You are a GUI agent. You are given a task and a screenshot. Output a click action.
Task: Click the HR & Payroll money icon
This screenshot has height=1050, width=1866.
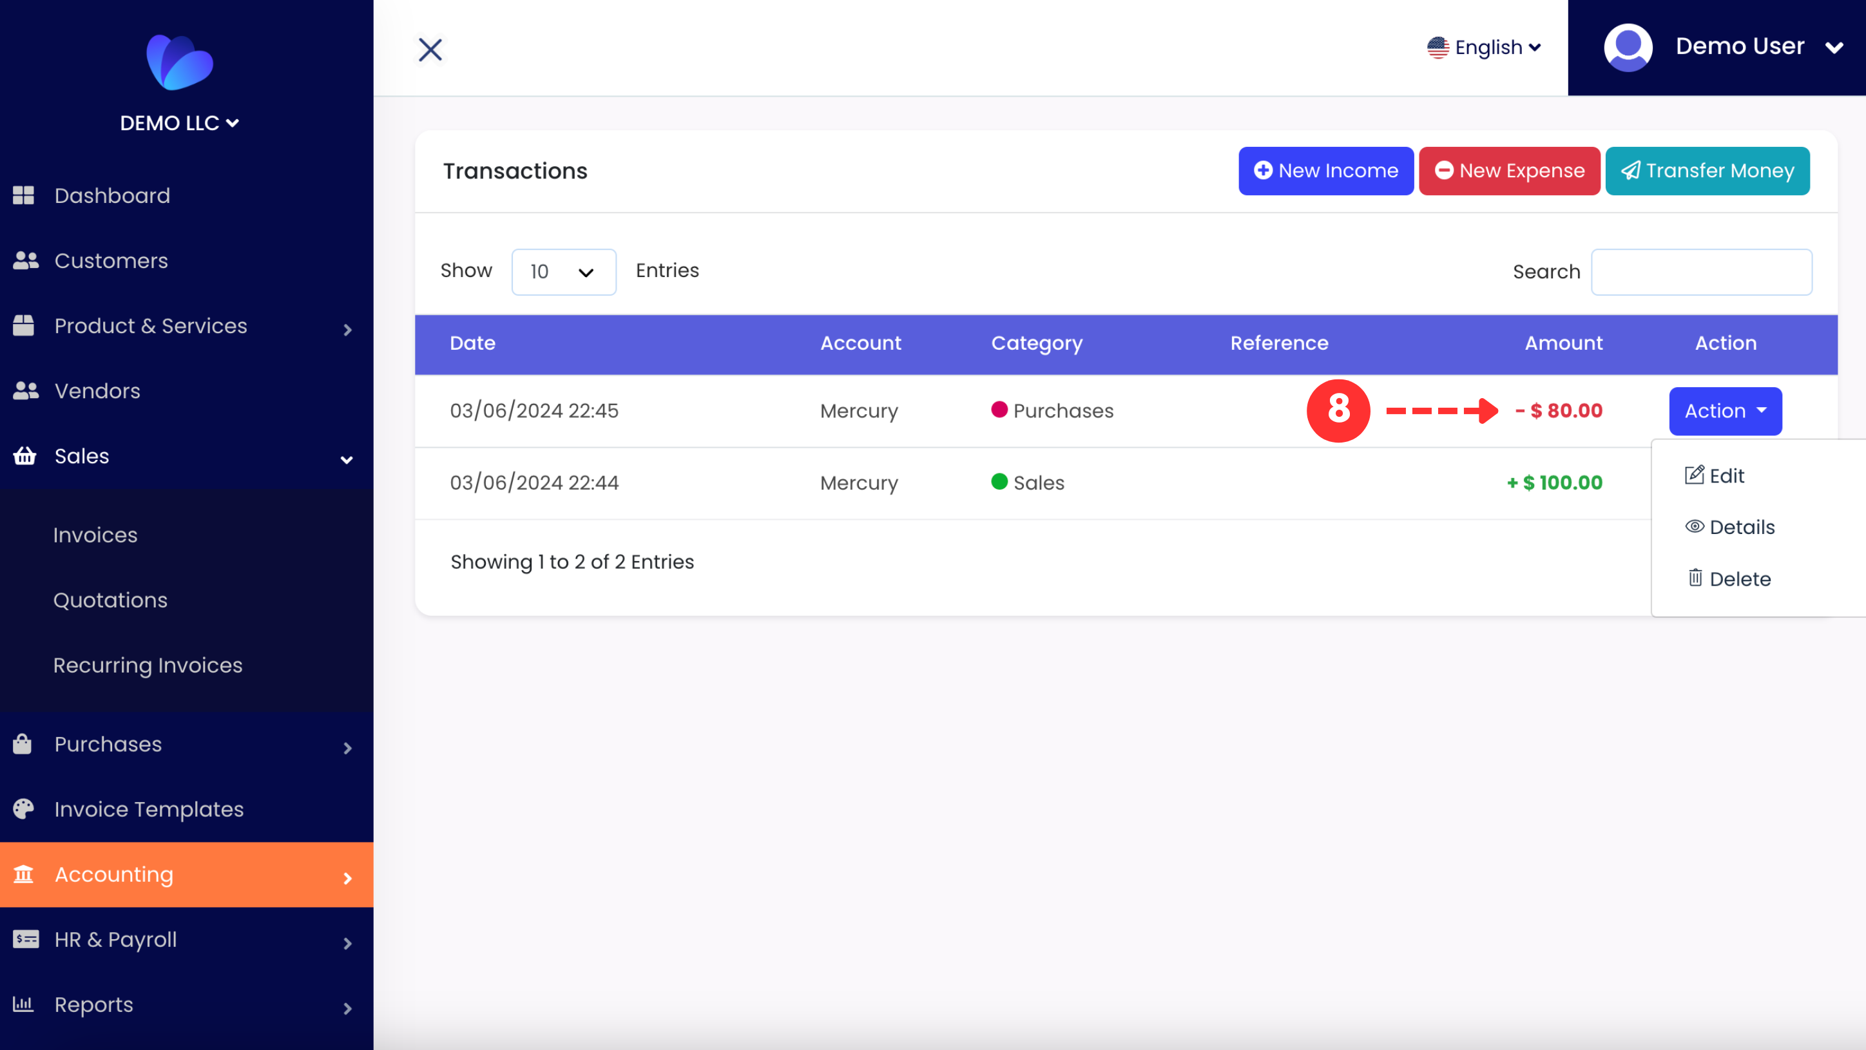pyautogui.click(x=25, y=939)
